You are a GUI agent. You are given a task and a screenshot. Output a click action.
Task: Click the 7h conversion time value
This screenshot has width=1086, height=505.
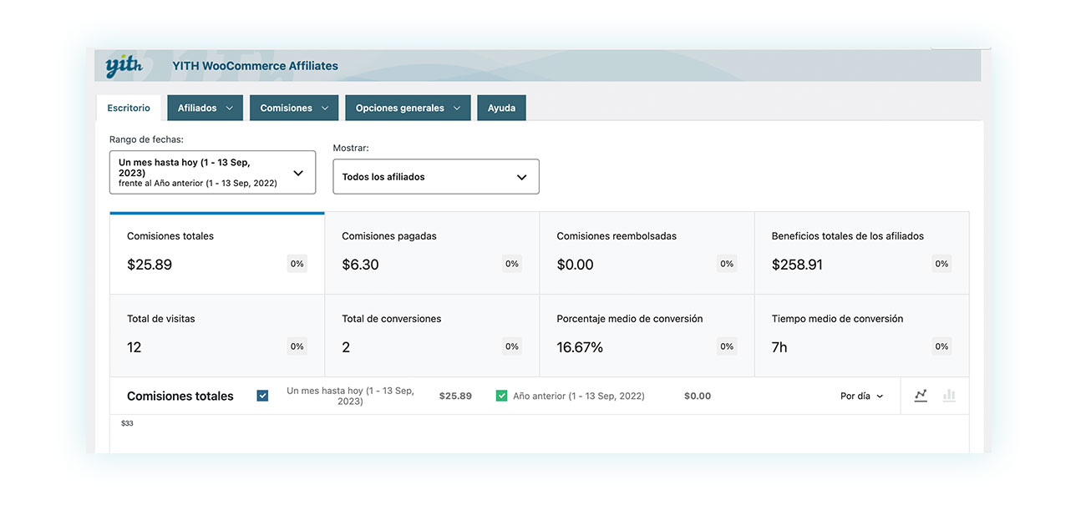[x=779, y=347]
